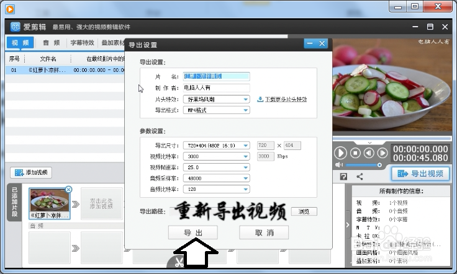Click the 导出 export button in dialog
The image size is (457, 274).
point(193,232)
